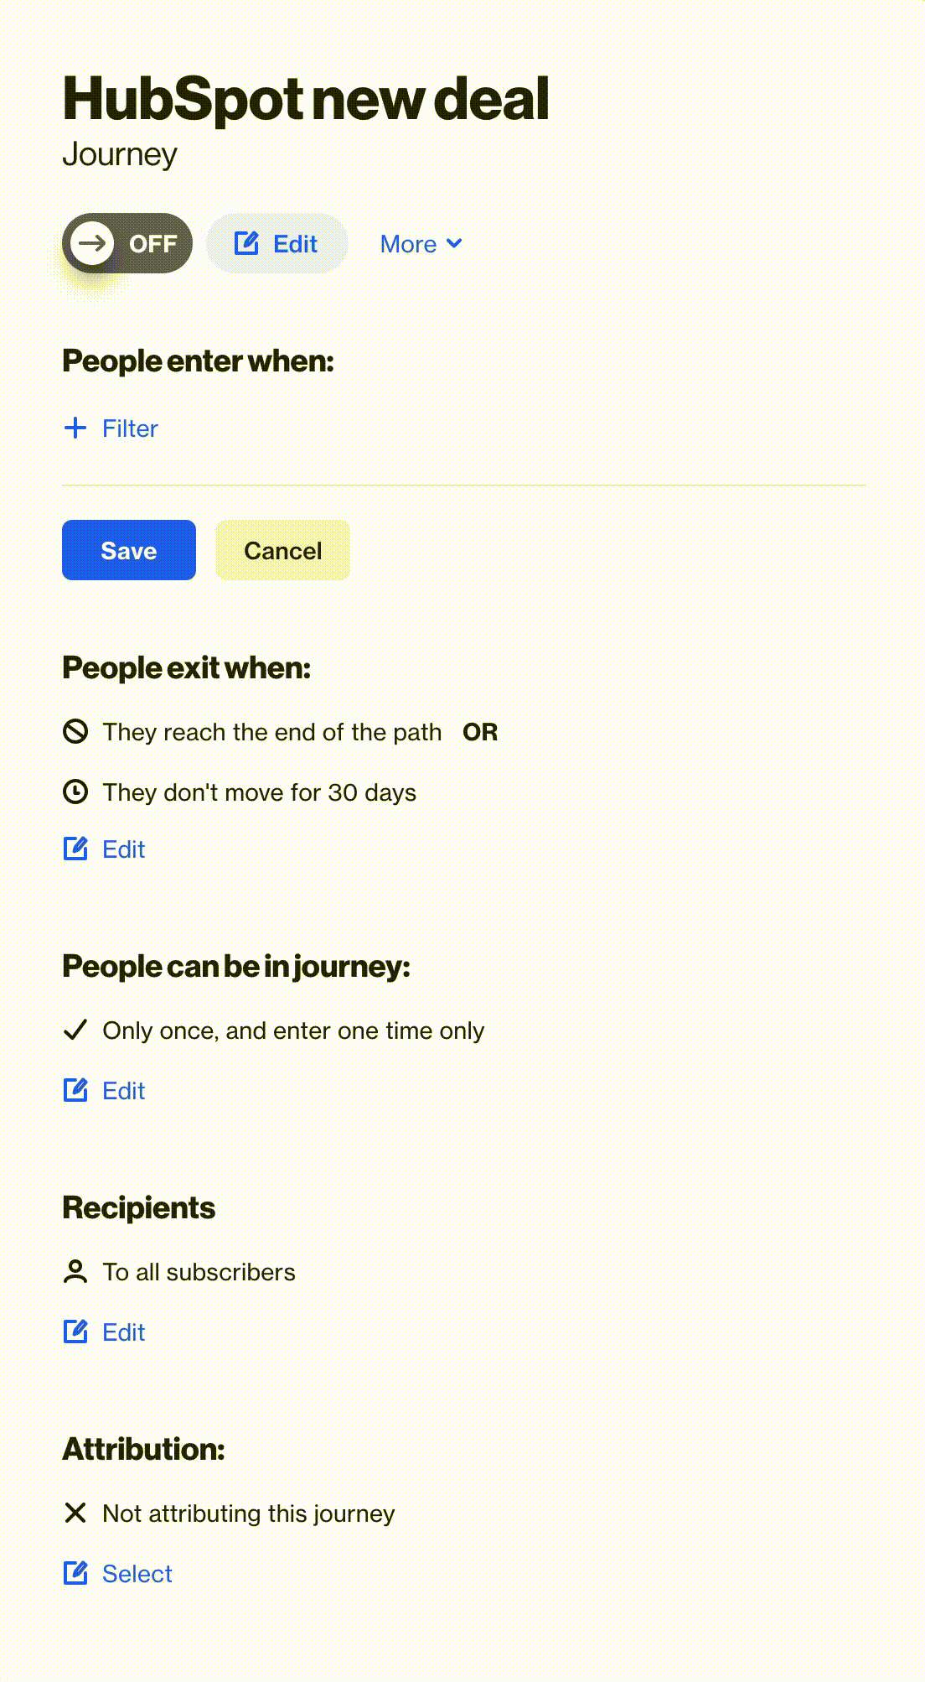The width and height of the screenshot is (925, 1682).
Task: Click the chevron arrow next to More
Action: point(454,243)
